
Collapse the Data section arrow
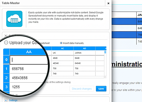6,36
